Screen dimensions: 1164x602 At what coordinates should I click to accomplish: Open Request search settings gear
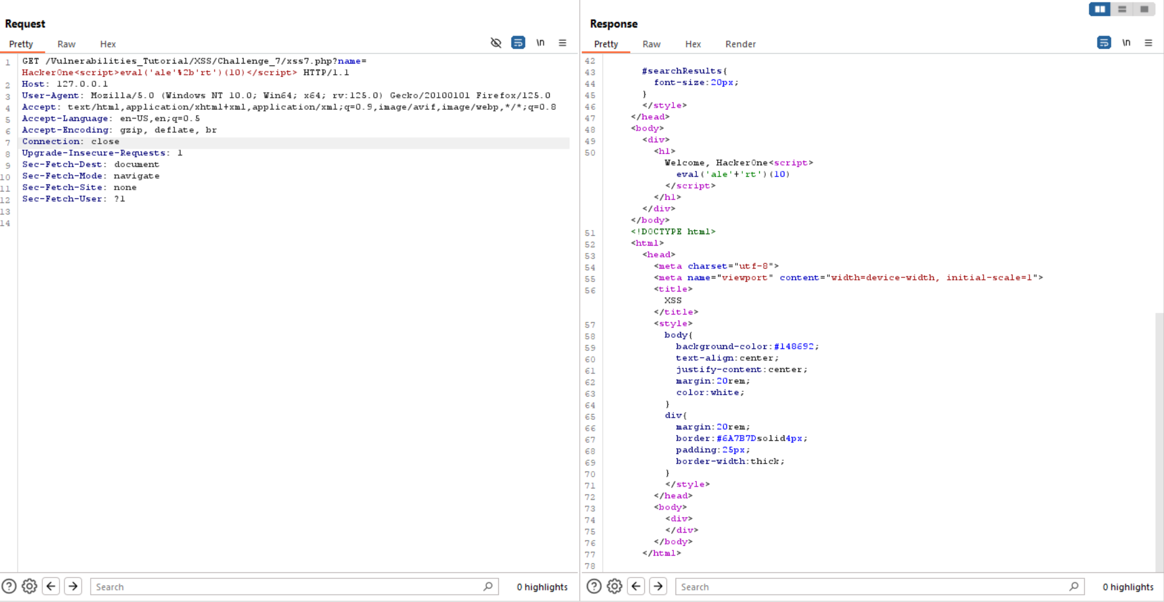[x=30, y=586]
